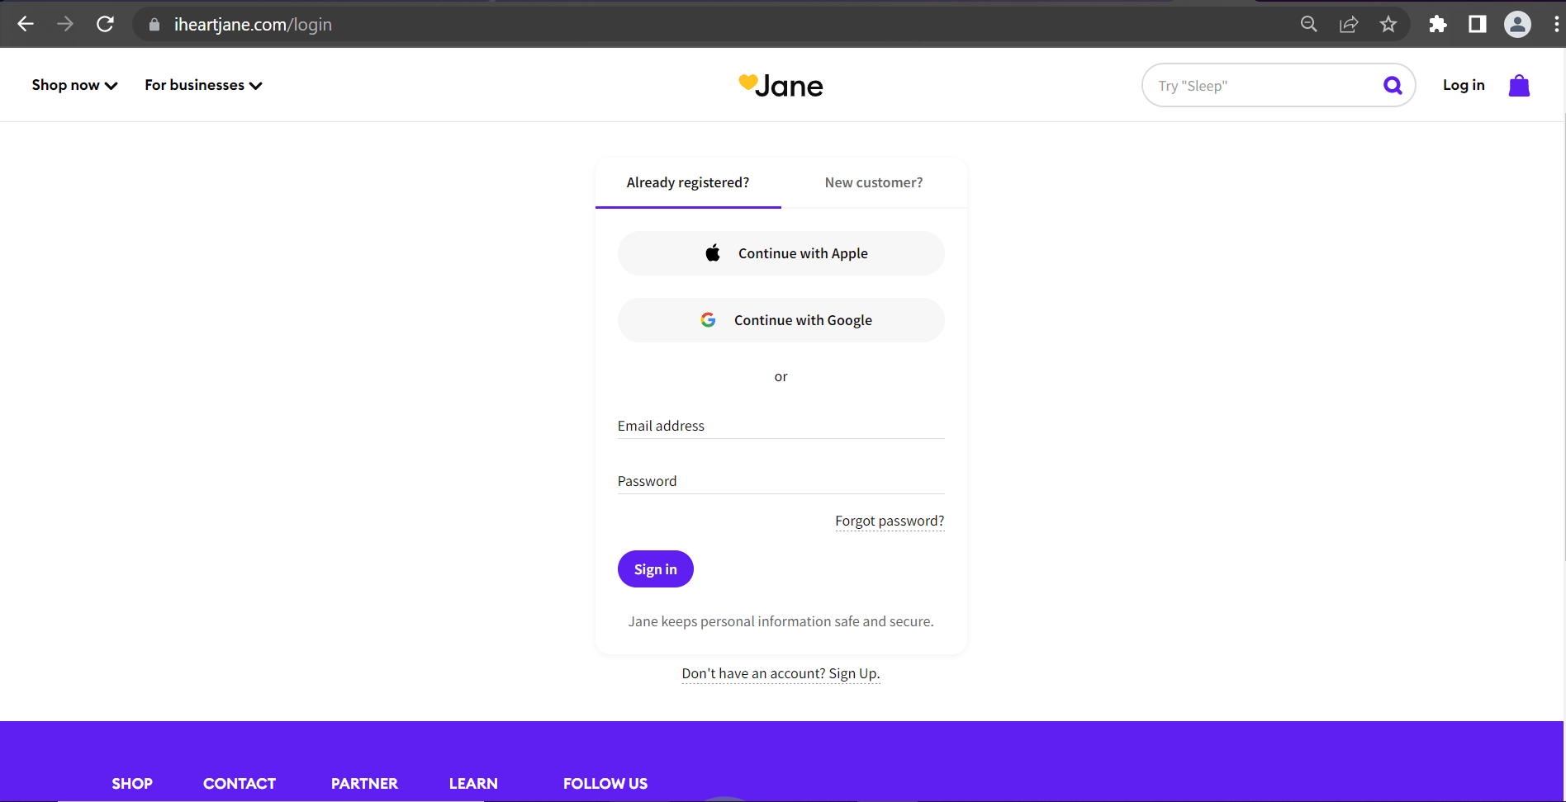Click the Log in link in header
1566x802 pixels.
(1464, 85)
